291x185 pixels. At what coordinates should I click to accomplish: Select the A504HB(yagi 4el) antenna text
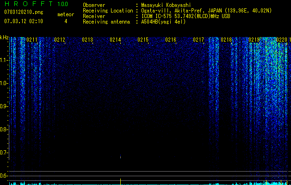click(163, 22)
